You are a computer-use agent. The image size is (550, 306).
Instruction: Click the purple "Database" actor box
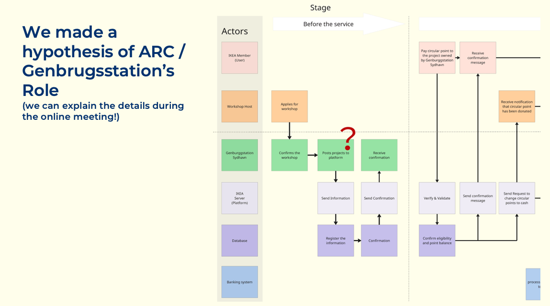pos(239,241)
